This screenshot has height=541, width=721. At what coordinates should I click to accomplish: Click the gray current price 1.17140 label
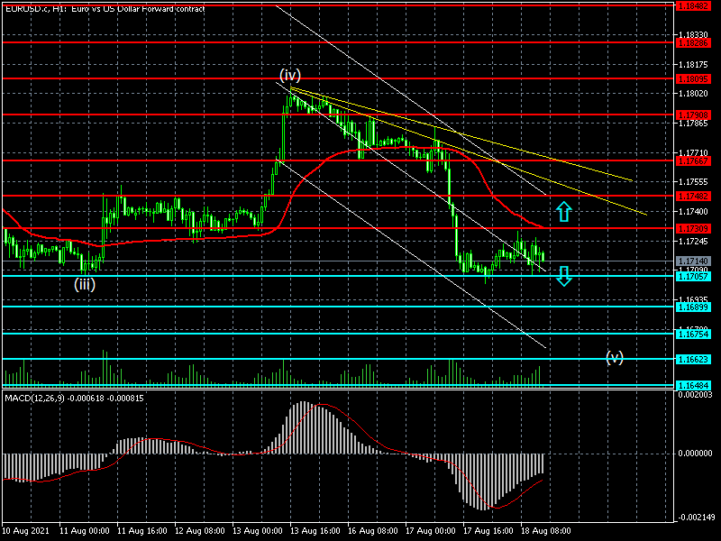point(693,261)
